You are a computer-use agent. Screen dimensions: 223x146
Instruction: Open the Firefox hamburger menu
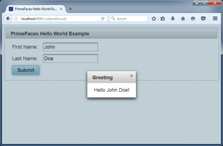click(x=215, y=18)
